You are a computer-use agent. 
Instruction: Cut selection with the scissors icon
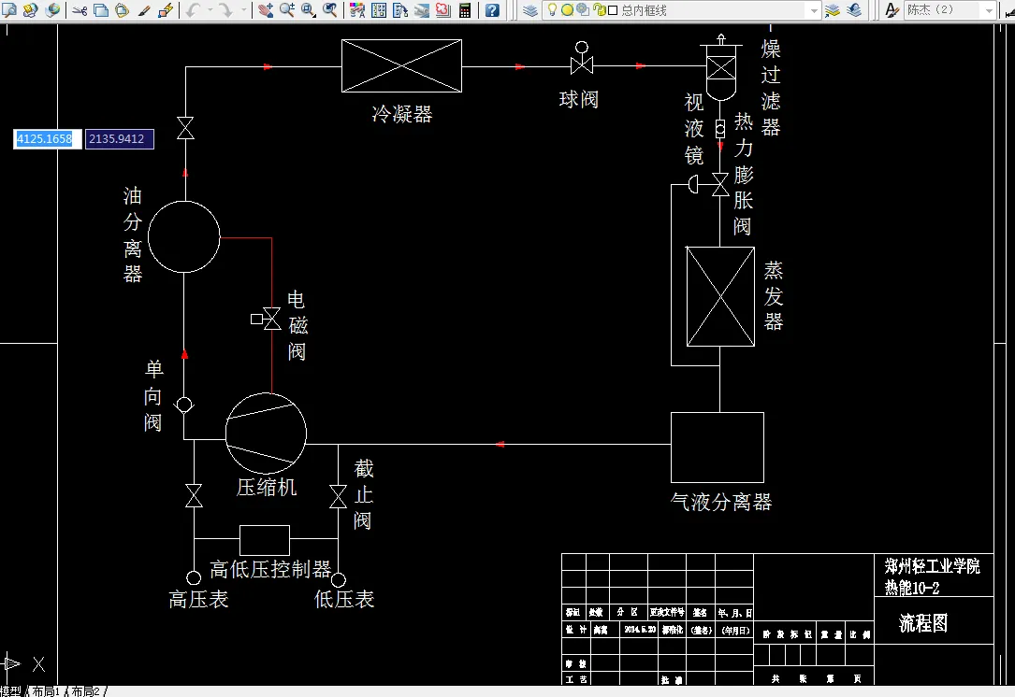pyautogui.click(x=80, y=9)
